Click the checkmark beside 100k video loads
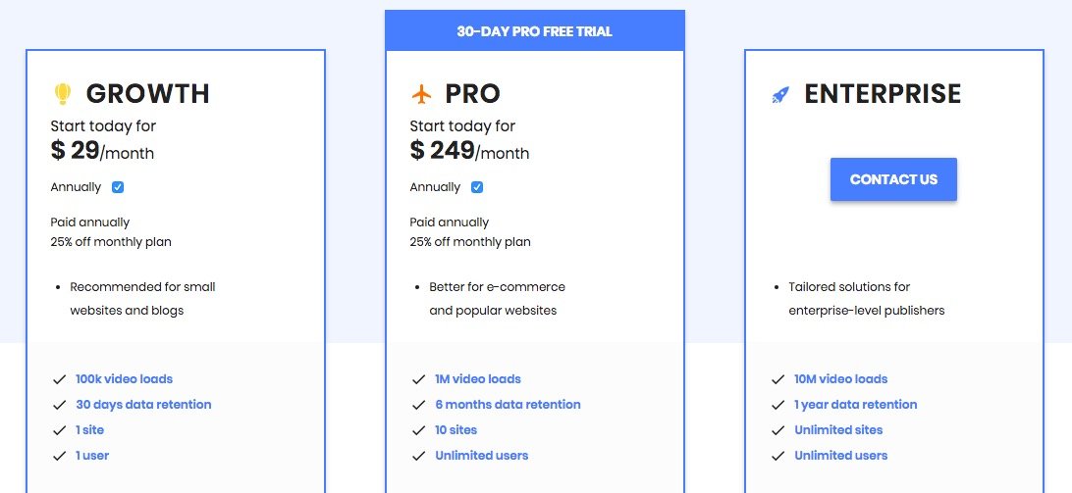This screenshot has width=1072, height=493. click(x=60, y=379)
